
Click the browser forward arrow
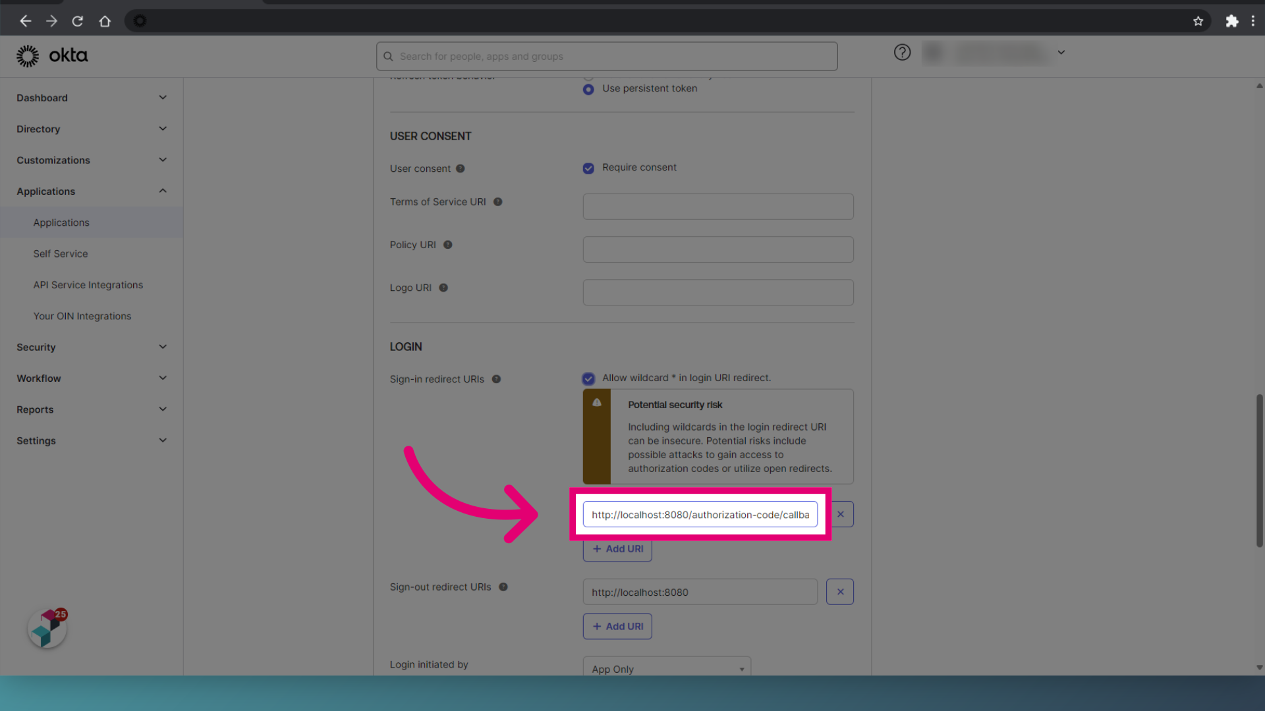[51, 21]
